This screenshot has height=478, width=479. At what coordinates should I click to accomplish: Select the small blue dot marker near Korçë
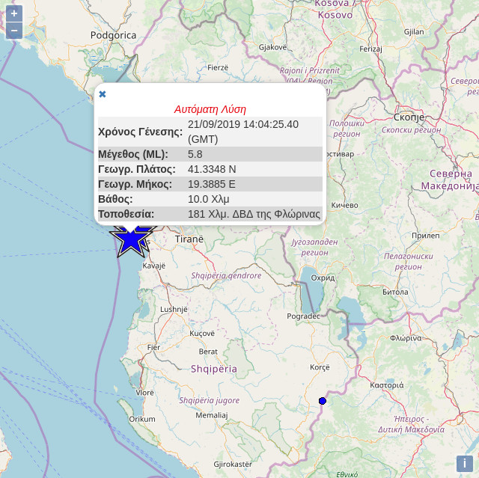[x=323, y=401]
